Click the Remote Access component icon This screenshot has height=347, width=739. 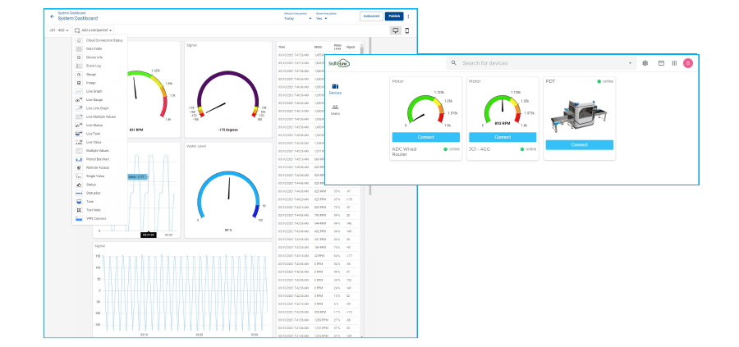click(x=79, y=167)
